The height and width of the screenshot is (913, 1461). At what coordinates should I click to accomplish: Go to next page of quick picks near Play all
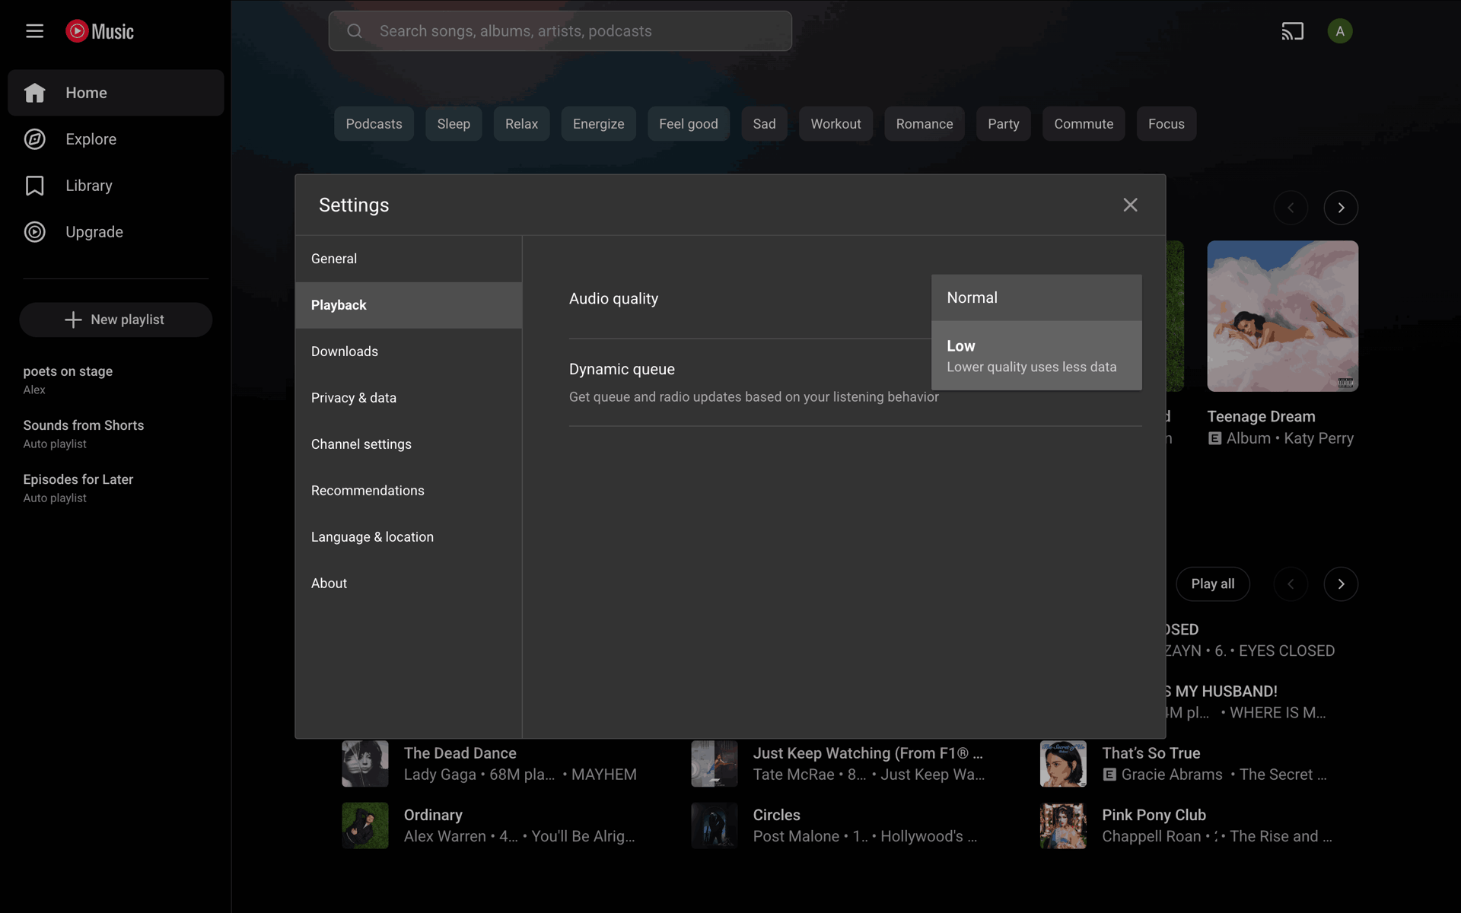click(1341, 584)
